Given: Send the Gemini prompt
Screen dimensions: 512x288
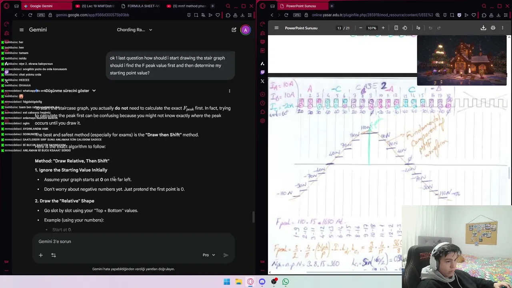Looking at the screenshot, I should click(226, 255).
